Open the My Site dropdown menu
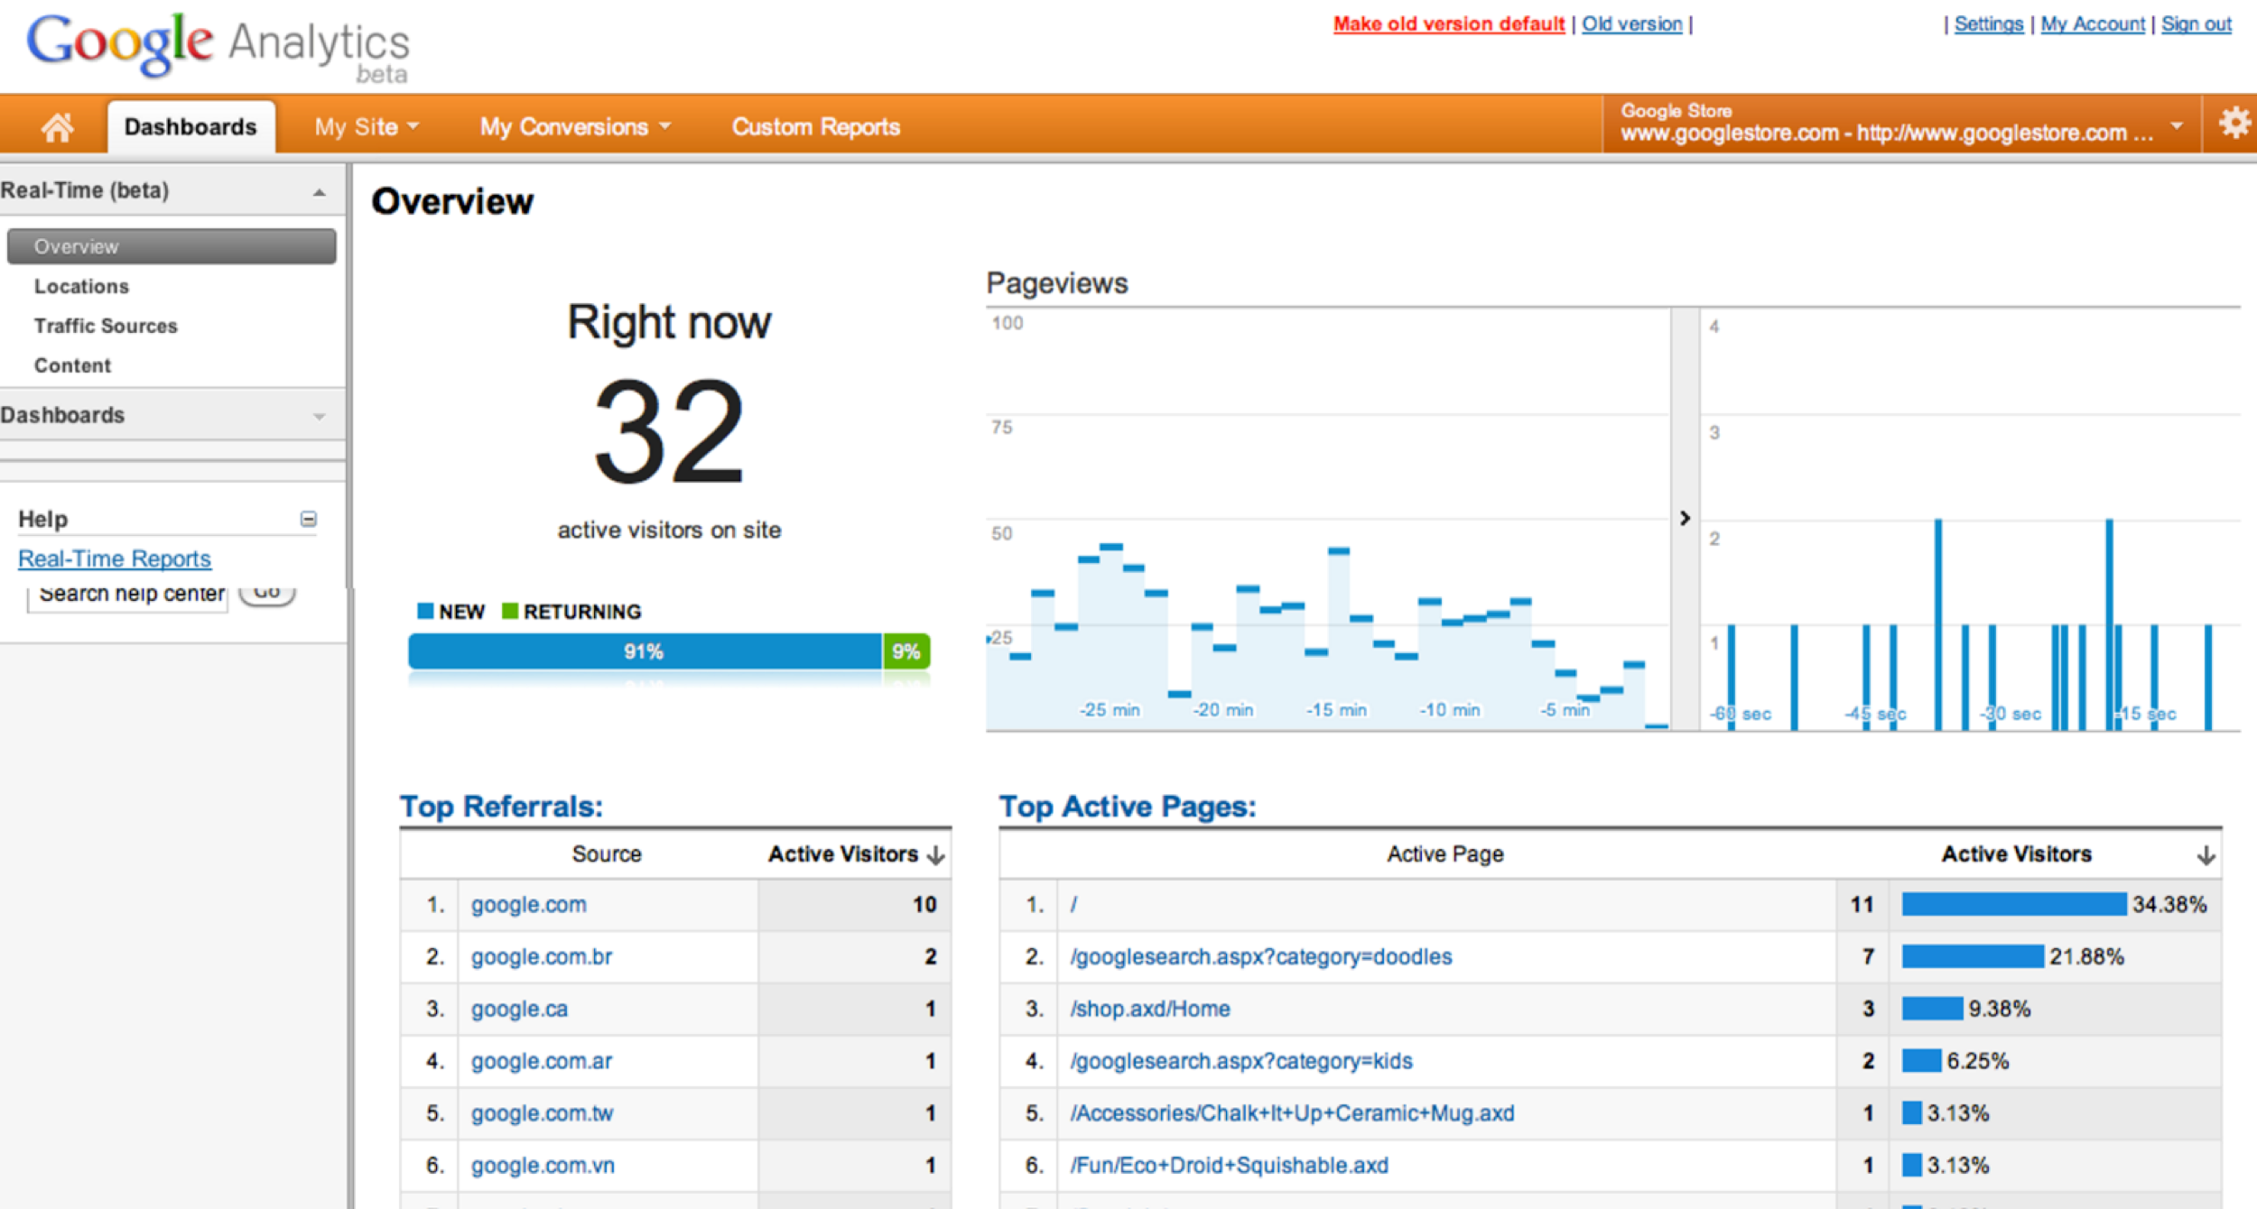2257x1209 pixels. [x=366, y=127]
